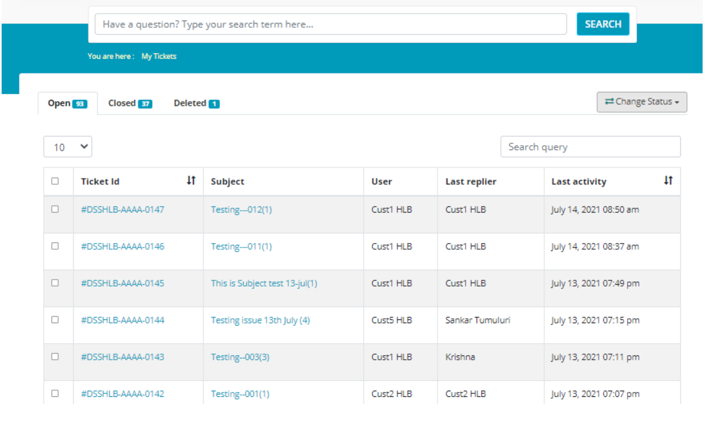Tick the select-all header checkbox
This screenshot has width=708, height=424.
click(55, 181)
